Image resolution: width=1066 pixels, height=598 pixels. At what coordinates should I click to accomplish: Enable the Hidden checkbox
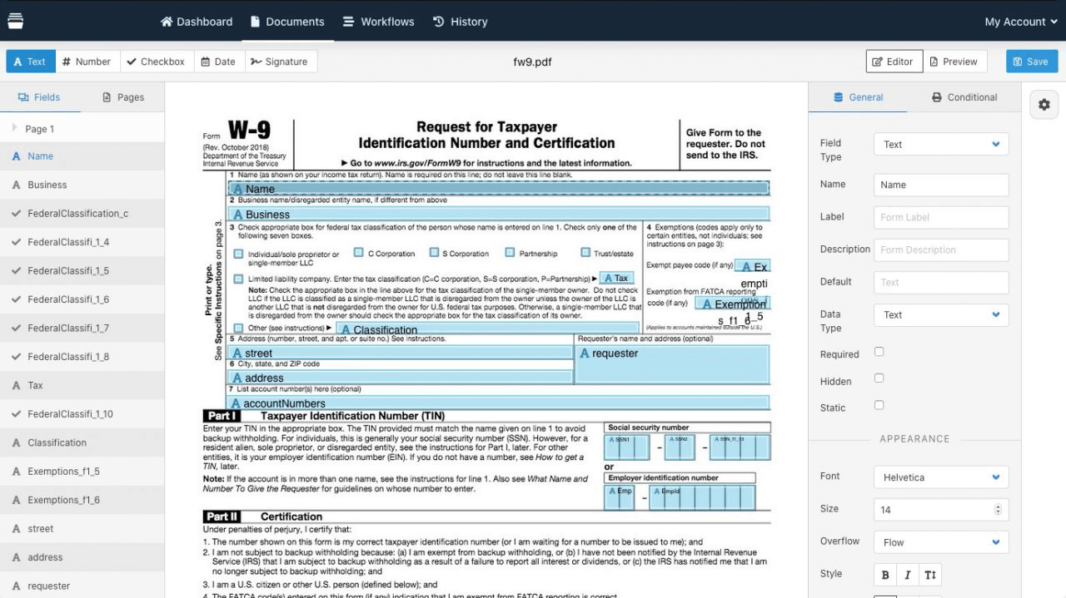[879, 378]
